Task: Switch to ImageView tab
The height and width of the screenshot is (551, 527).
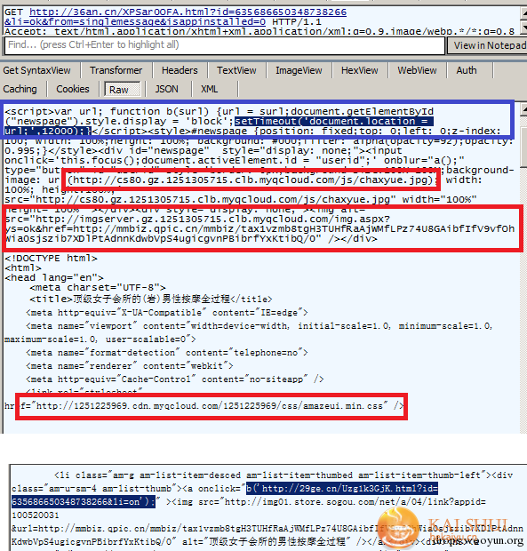Action: coord(299,70)
